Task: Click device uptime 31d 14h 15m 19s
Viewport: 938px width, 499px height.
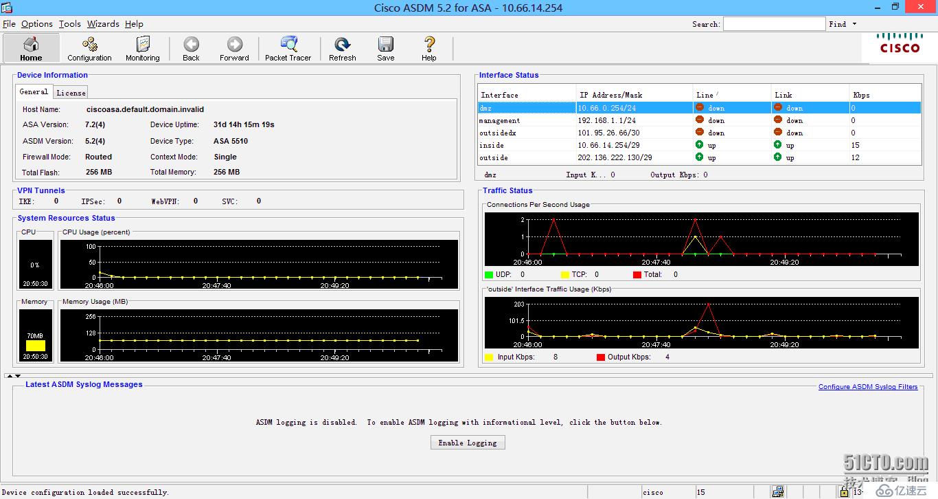Action: 244,124
